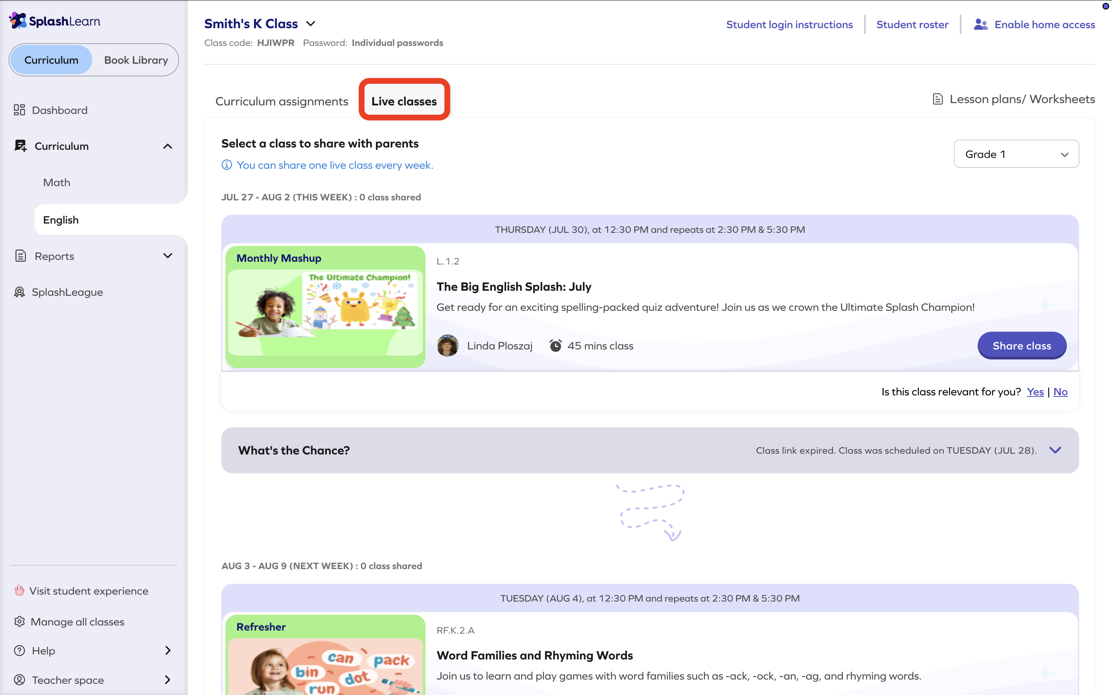
Task: Click The Big English Splash: July title
Action: pos(514,286)
